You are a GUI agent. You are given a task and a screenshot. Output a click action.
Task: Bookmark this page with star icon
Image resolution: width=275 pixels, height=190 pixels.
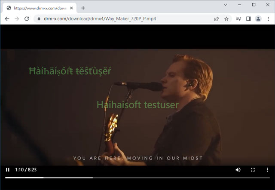click(x=226, y=19)
